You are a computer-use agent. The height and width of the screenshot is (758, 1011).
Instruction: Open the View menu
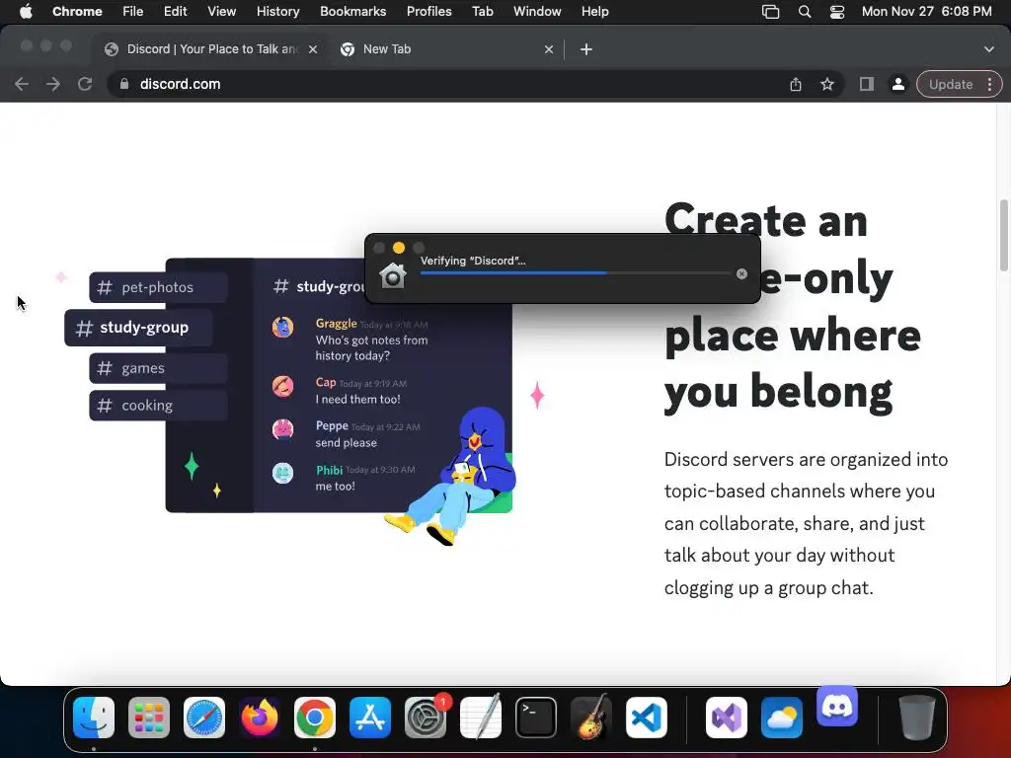coord(222,12)
